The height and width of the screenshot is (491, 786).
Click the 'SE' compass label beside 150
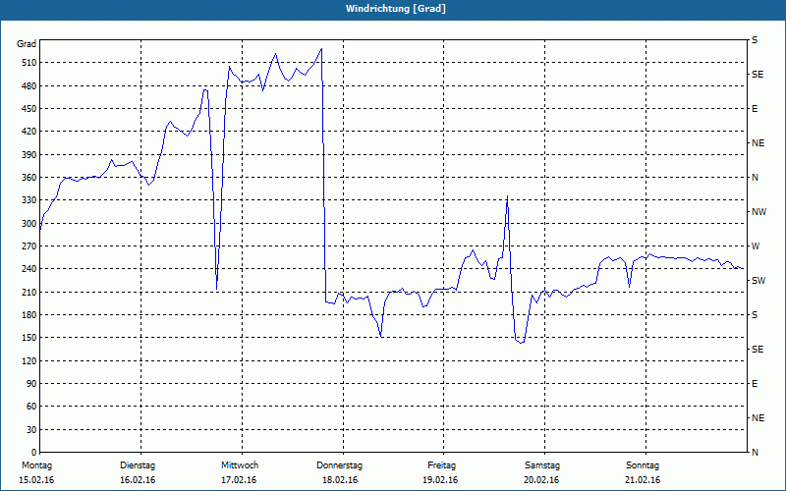[758, 350]
